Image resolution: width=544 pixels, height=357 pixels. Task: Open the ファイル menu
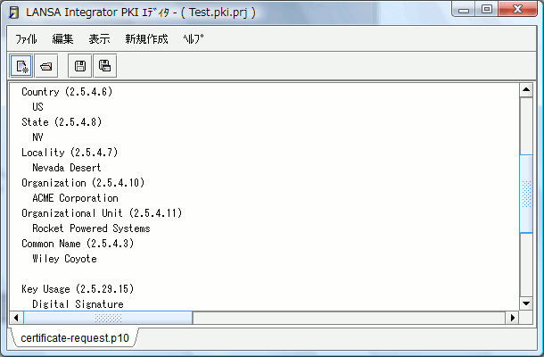click(x=26, y=39)
